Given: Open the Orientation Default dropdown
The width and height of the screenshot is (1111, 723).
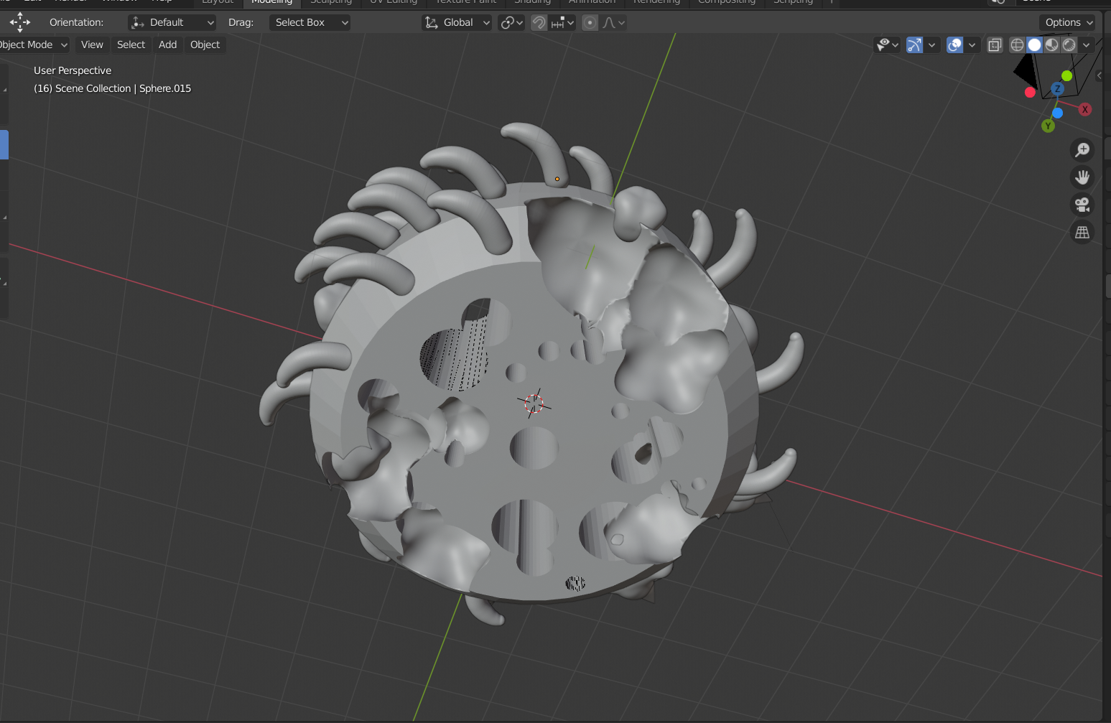Looking at the screenshot, I should 172,23.
